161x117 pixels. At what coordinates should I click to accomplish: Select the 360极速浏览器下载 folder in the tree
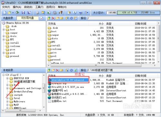point(24,82)
